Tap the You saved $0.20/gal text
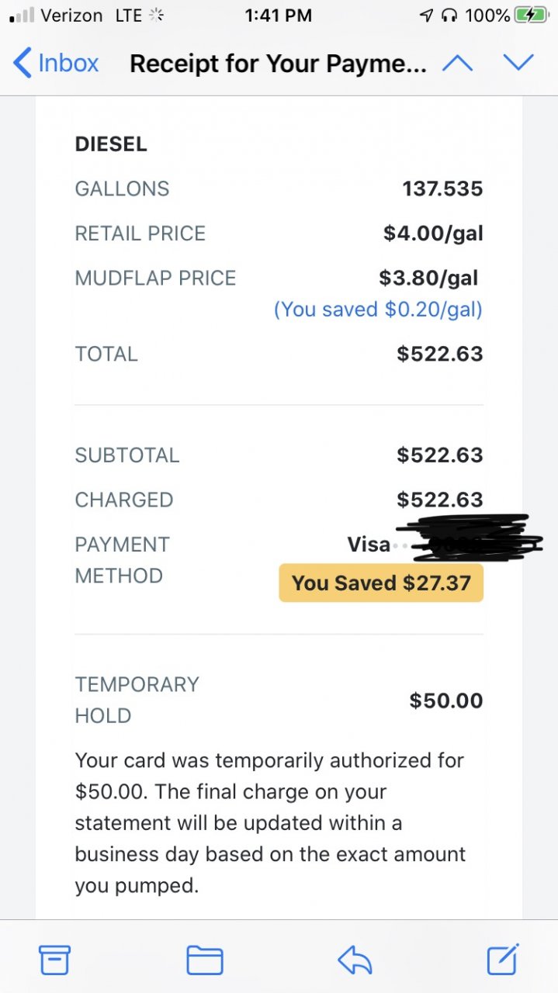Image resolution: width=558 pixels, height=993 pixels. click(x=378, y=310)
